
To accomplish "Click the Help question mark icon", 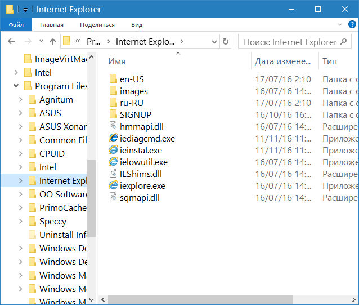I will coord(352,24).
